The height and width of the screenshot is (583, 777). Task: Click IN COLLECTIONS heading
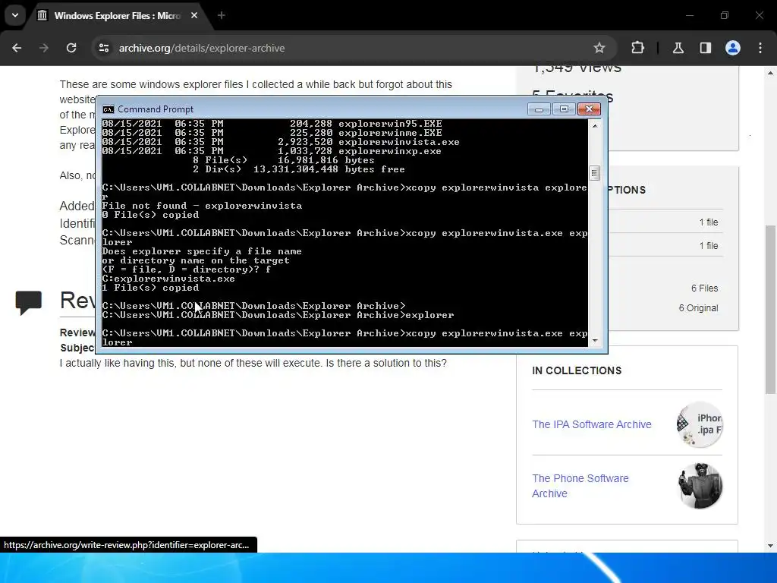(577, 370)
